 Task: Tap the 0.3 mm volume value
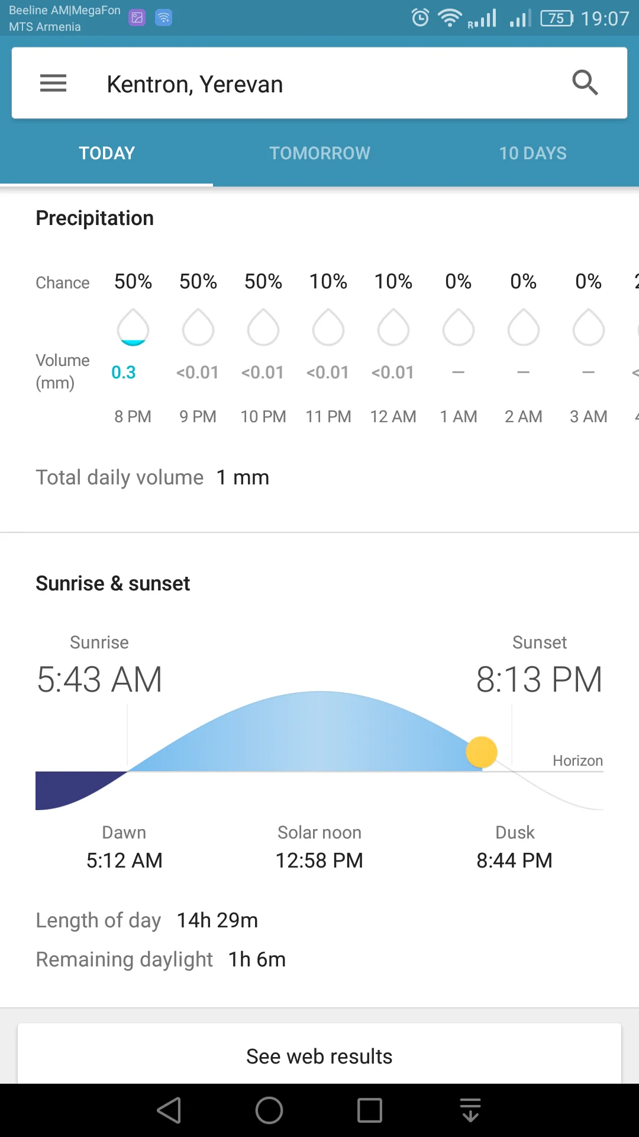[124, 372]
